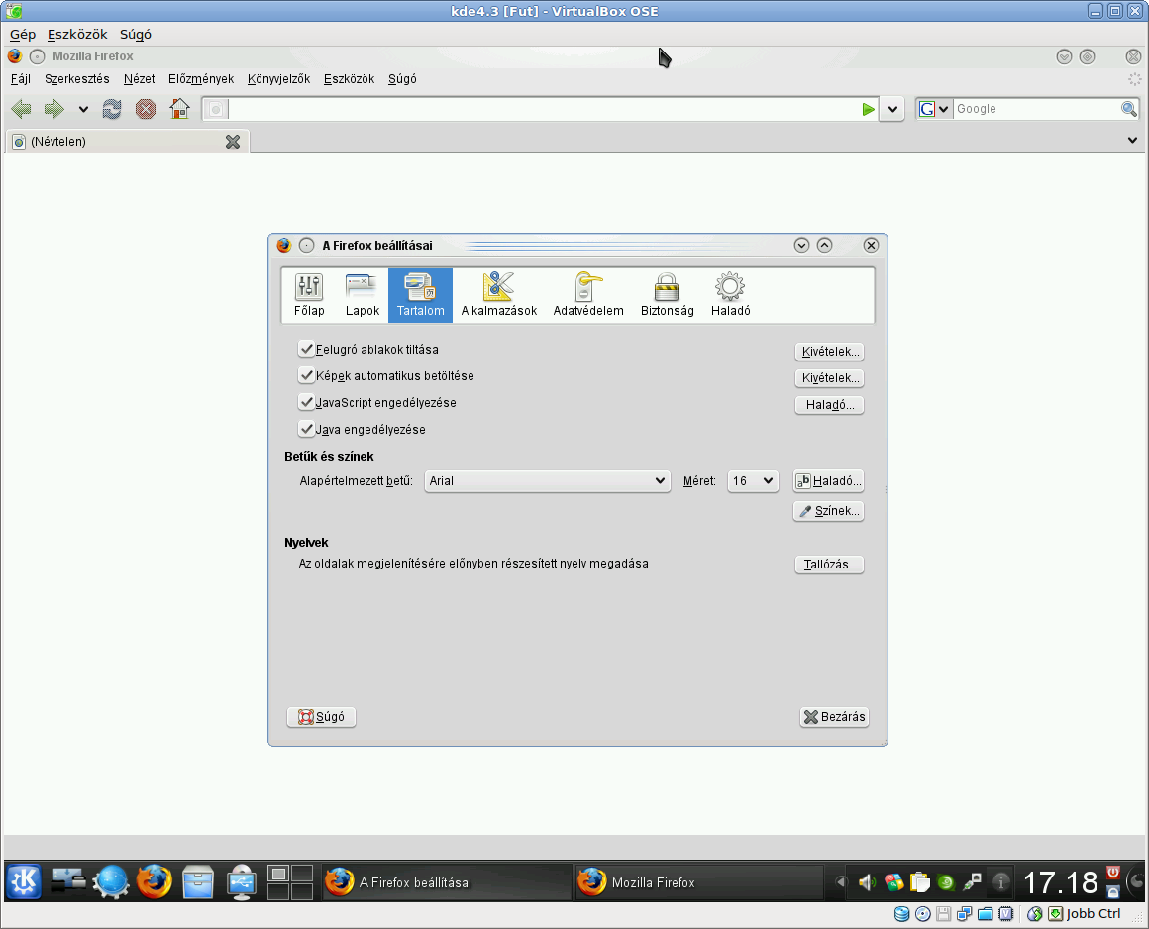Open the history dropdown next to forward arrow

click(x=83, y=109)
